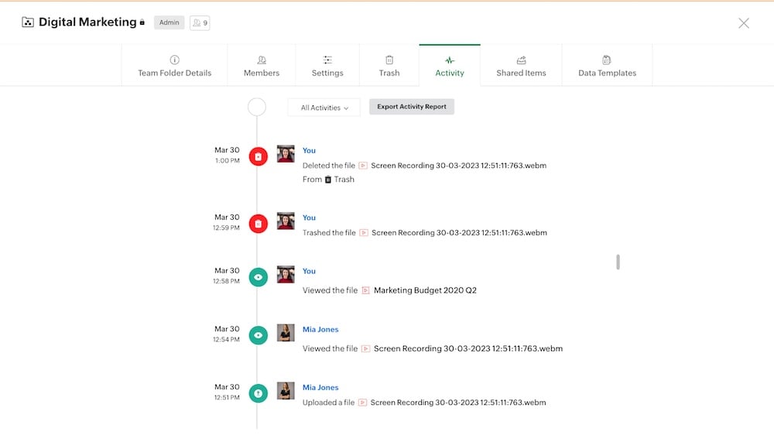The width and height of the screenshot is (774, 442).
Task: Click your avatar on the 12:58 PM entry
Action: click(286, 274)
